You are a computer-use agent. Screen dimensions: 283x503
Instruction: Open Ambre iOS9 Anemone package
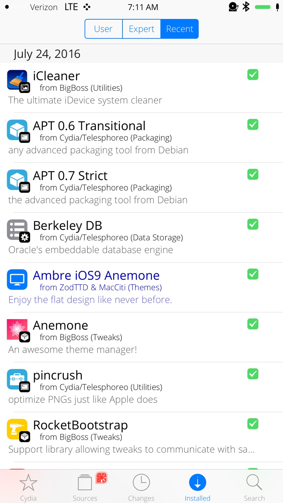(141, 287)
